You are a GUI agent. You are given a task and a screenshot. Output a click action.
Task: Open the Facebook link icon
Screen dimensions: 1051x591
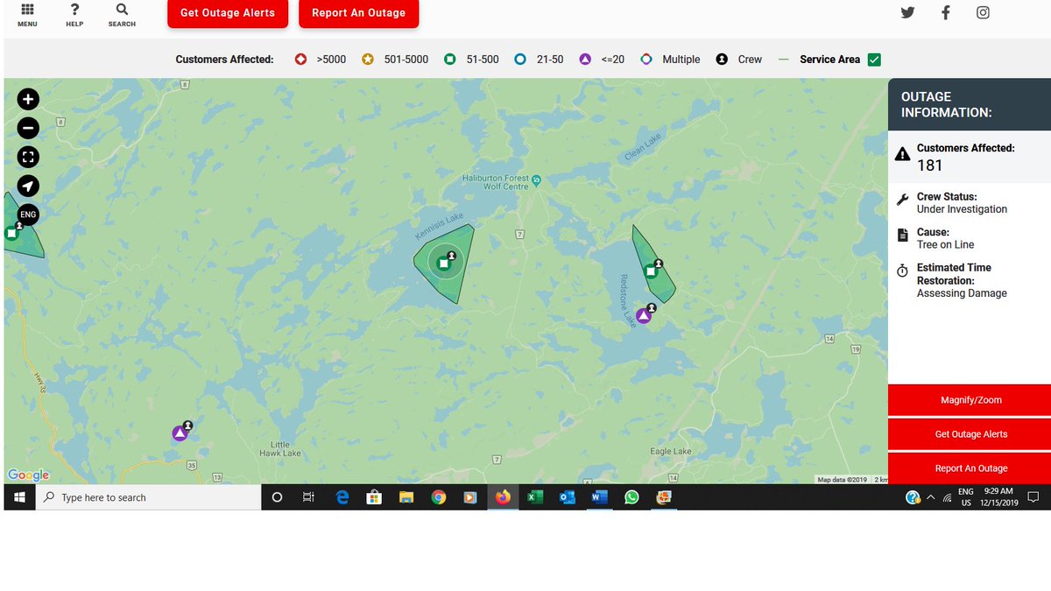(946, 12)
